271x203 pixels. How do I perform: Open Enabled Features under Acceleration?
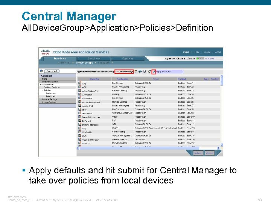(x=52, y=87)
